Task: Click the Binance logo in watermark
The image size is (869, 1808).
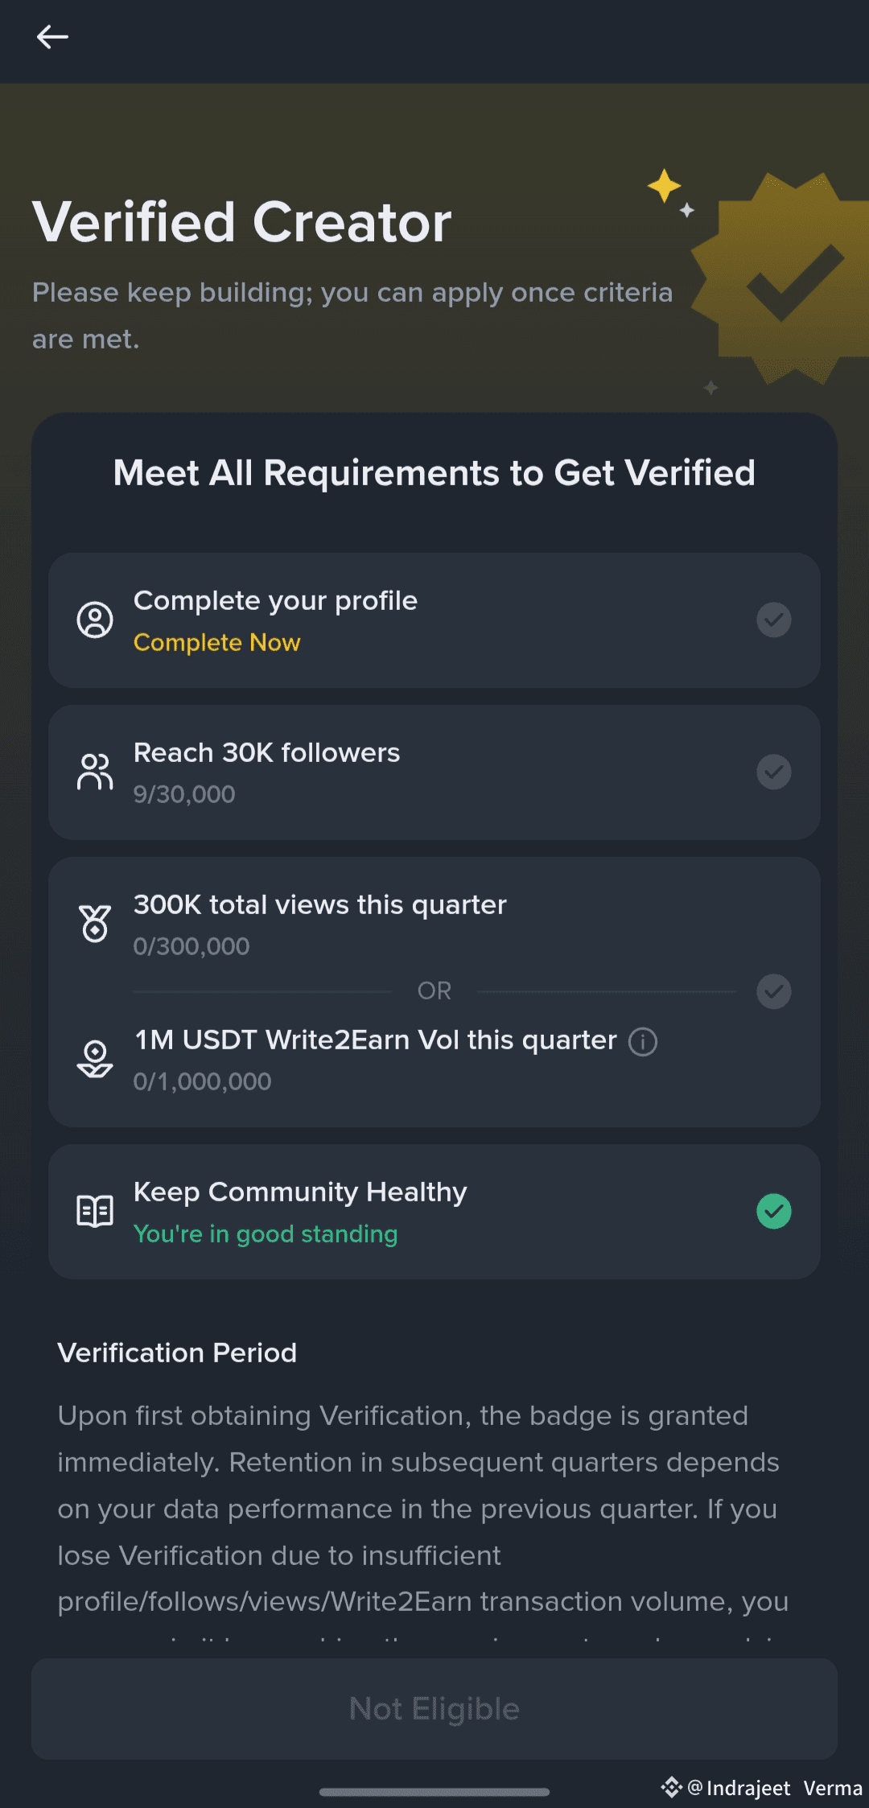Action: pos(671,1787)
